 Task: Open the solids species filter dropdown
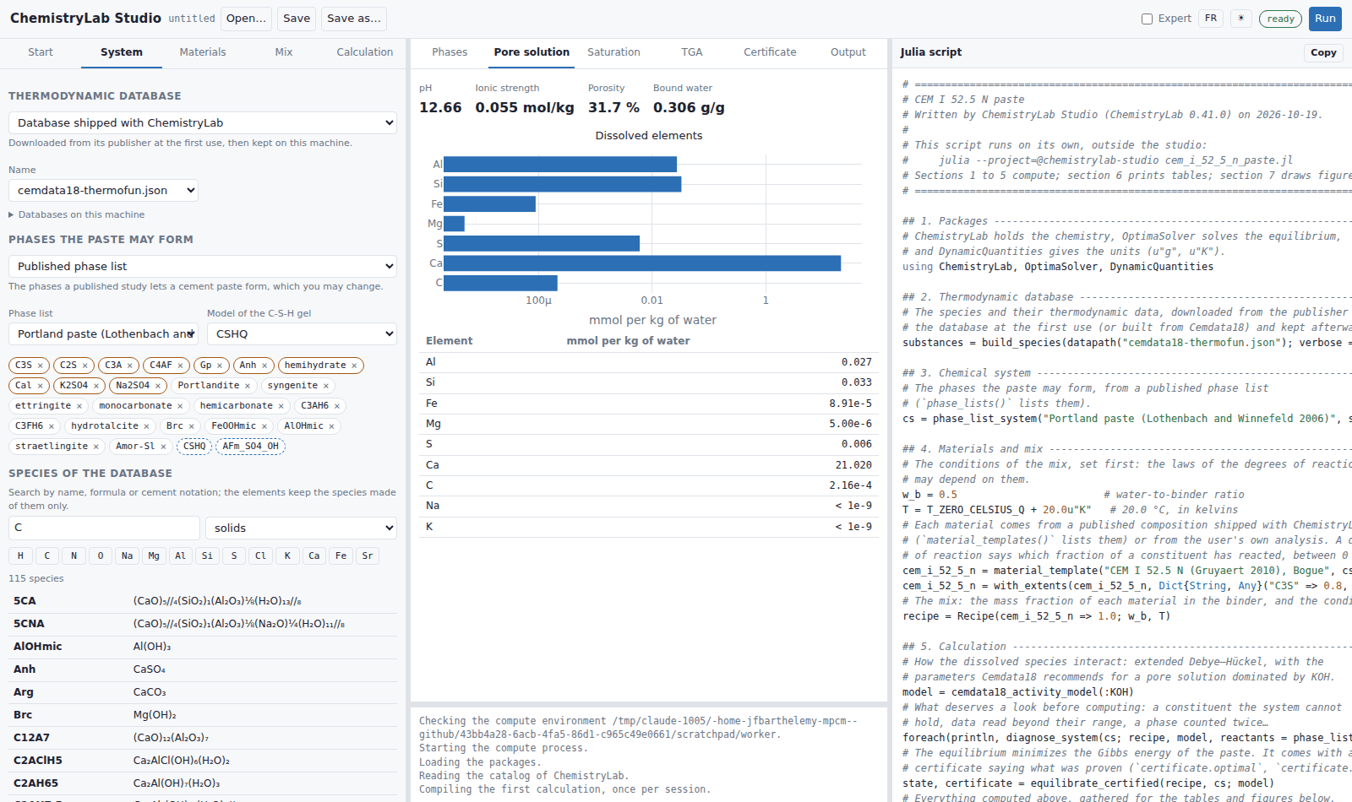(301, 528)
